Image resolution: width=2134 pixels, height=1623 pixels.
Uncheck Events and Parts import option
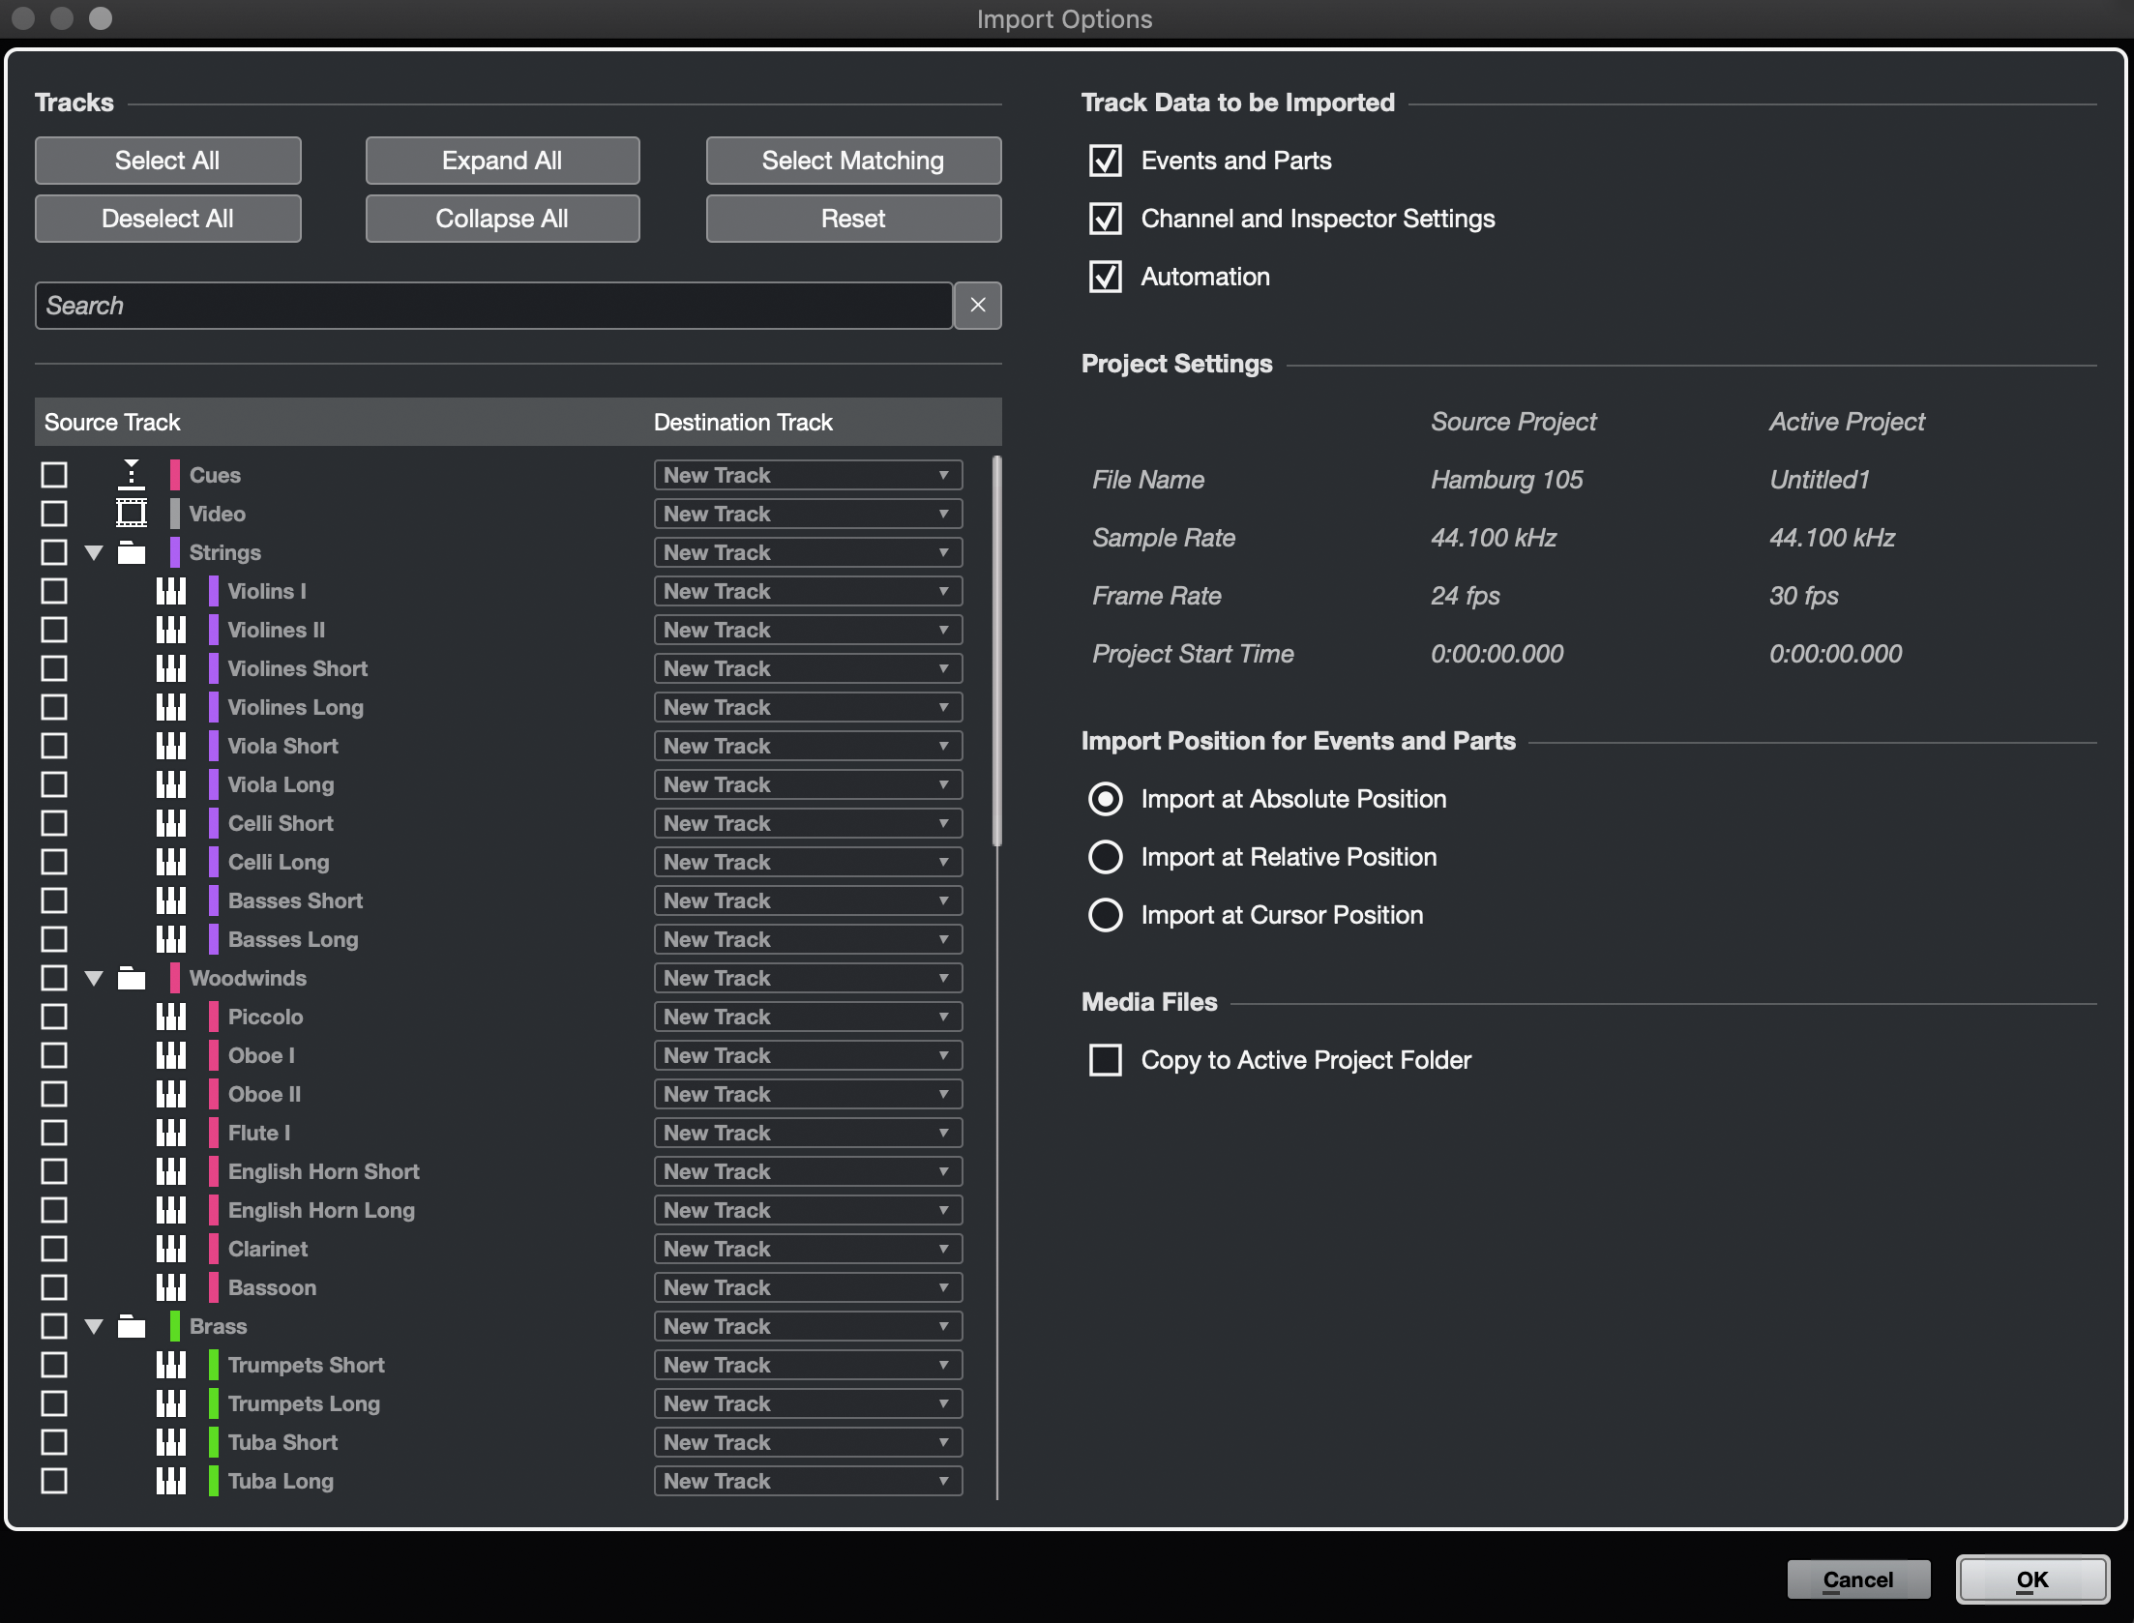(1105, 161)
